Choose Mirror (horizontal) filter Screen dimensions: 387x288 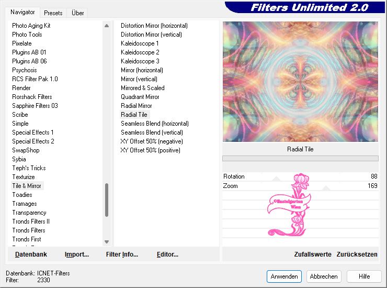(142, 70)
